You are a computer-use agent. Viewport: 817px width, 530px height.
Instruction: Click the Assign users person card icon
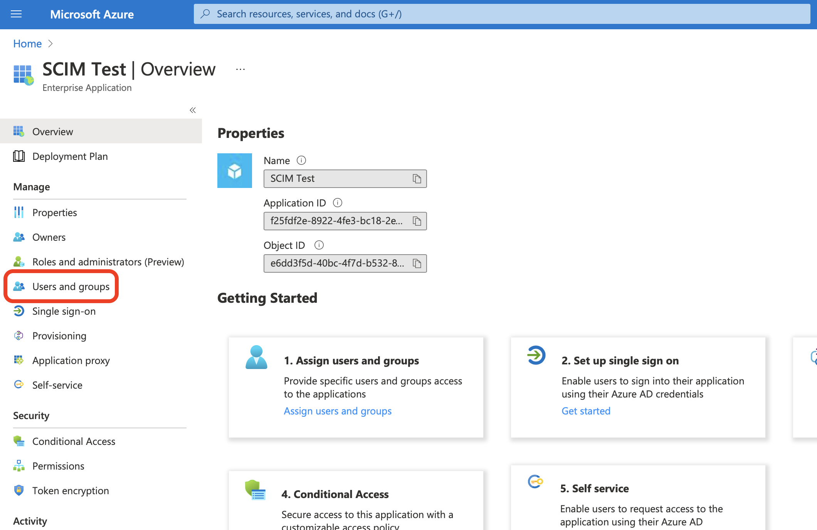click(256, 357)
